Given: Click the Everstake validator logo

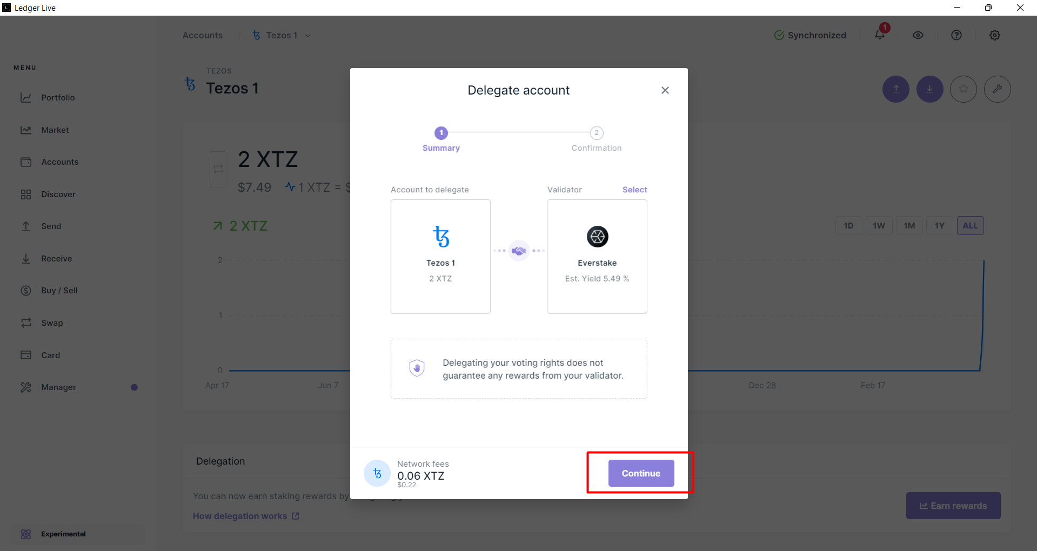Looking at the screenshot, I should [x=597, y=237].
